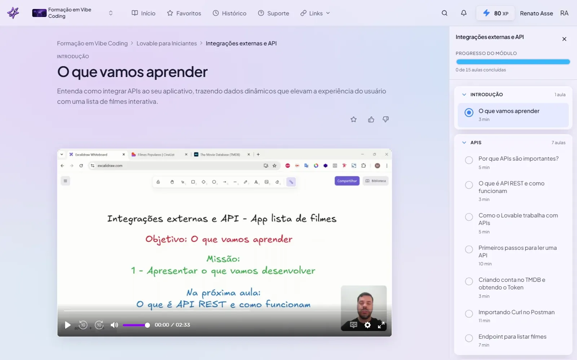Dislike the lesson with thumbs down
This screenshot has width=577, height=360.
coord(386,120)
